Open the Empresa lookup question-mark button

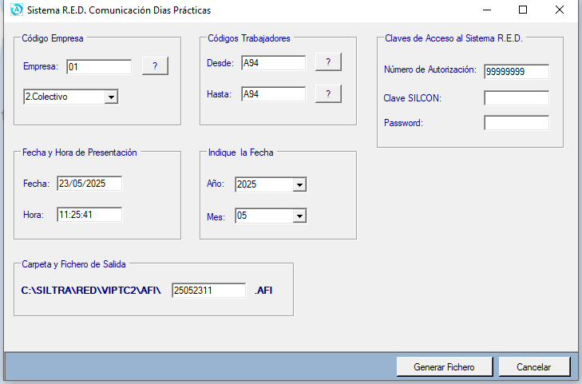pos(155,65)
